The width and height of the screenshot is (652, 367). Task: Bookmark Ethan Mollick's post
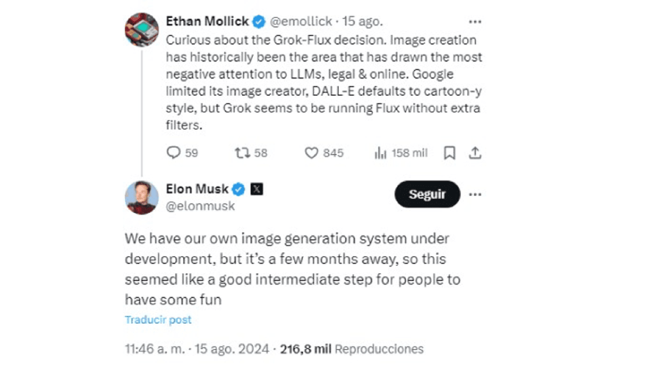click(449, 153)
